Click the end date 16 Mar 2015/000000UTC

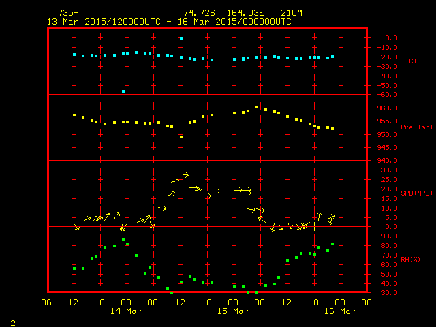click(x=234, y=22)
